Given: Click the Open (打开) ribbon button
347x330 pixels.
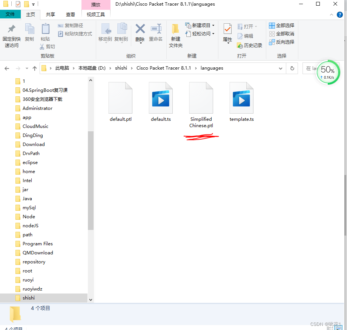Looking at the screenshot, I should 247,26.
